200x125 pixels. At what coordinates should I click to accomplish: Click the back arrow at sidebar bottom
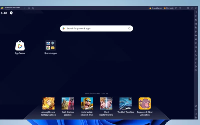[196, 110]
